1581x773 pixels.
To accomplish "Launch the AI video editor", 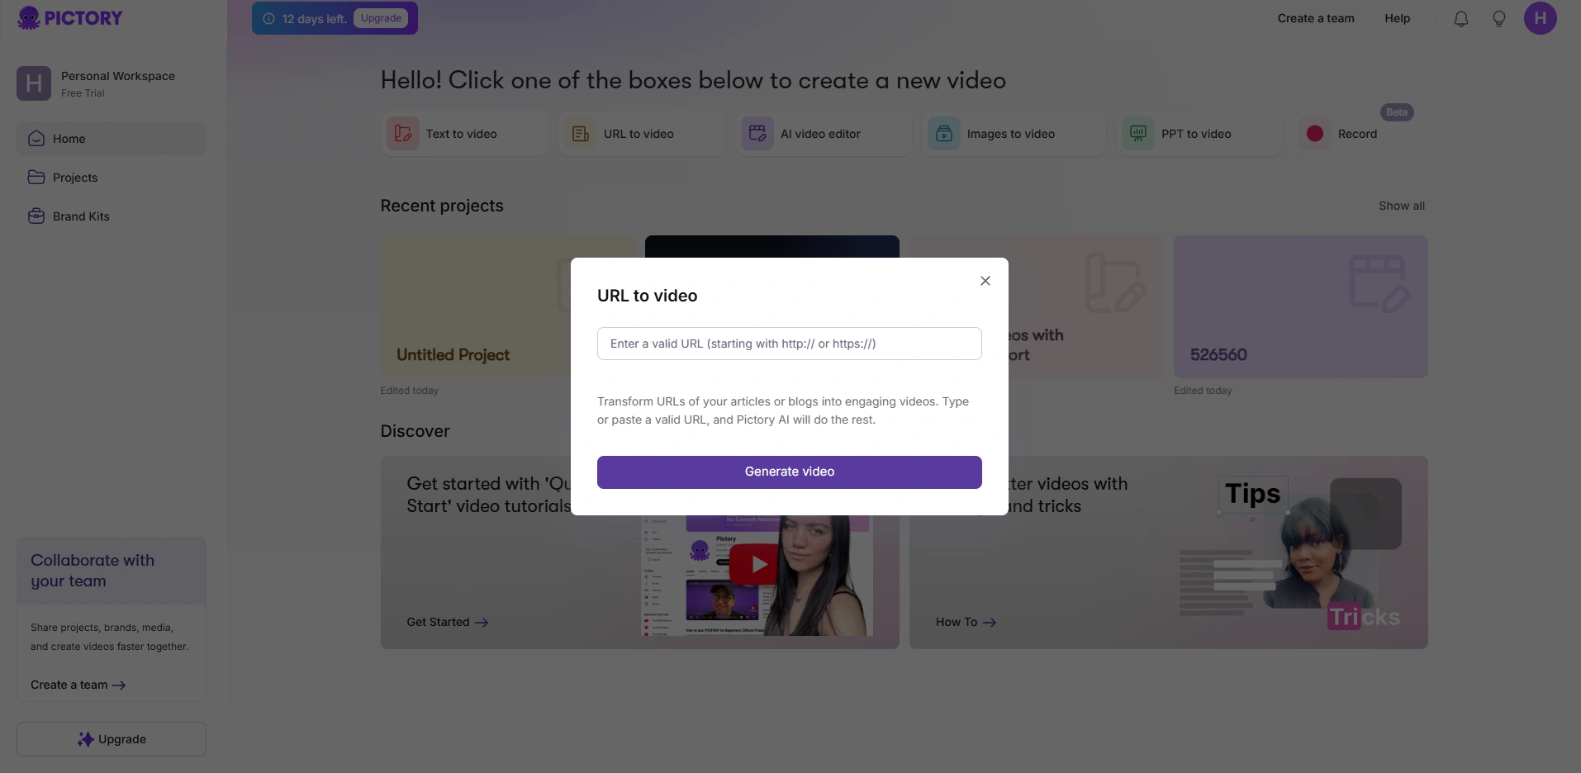I will [757, 133].
